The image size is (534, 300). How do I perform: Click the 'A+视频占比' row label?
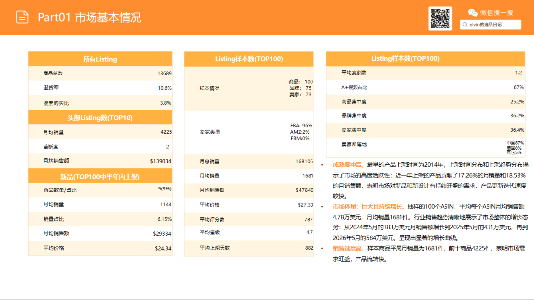[354, 87]
